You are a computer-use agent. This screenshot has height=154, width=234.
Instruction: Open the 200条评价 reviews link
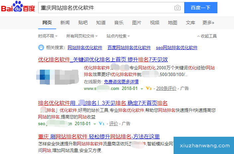166,89
